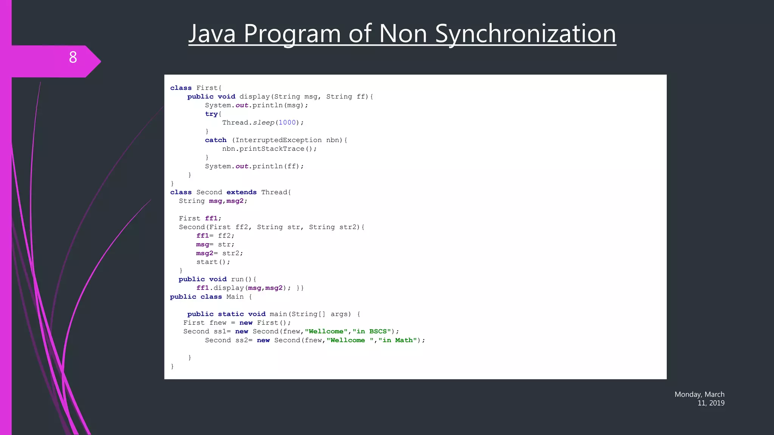Click the 'catch (InterruptedException nbn){' line

tap(276, 140)
